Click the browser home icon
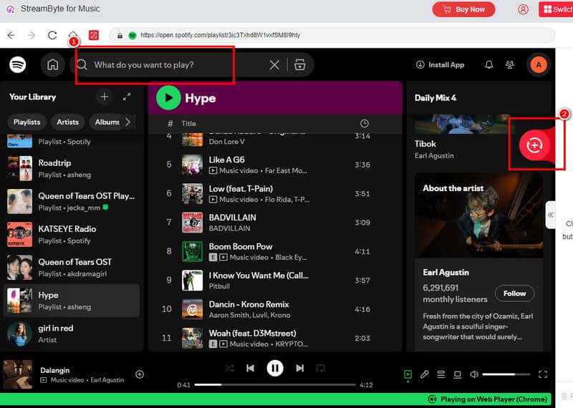Screen dimensions: 573x408 pos(73,34)
